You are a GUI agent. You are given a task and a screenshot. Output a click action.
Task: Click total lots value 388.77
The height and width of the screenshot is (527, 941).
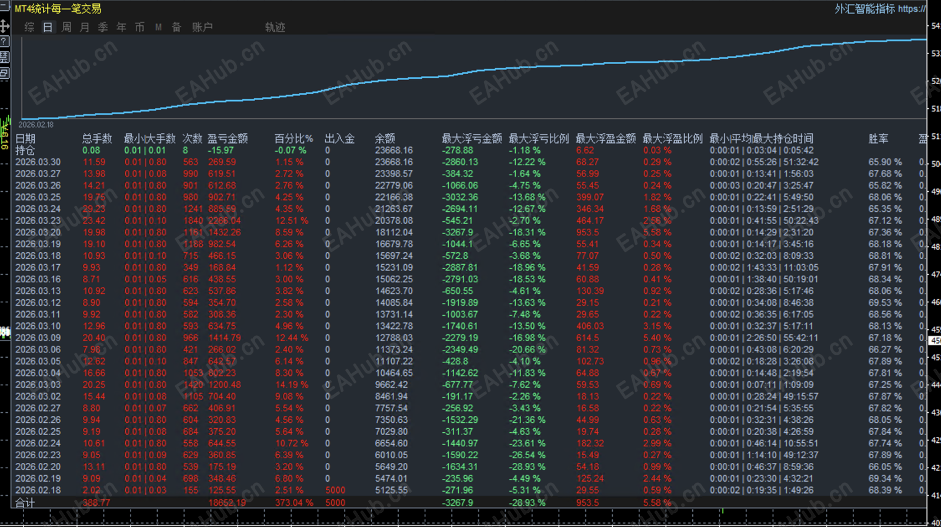click(96, 503)
